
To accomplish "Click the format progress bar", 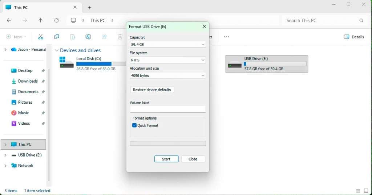I will point(168,144).
